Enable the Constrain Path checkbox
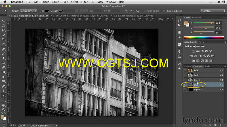This screenshot has height=127, width=227. (x=164, y=11)
